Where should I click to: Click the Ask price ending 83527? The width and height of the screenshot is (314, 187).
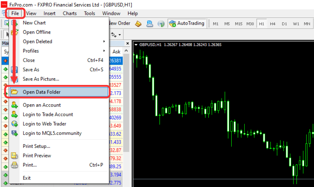115,85
